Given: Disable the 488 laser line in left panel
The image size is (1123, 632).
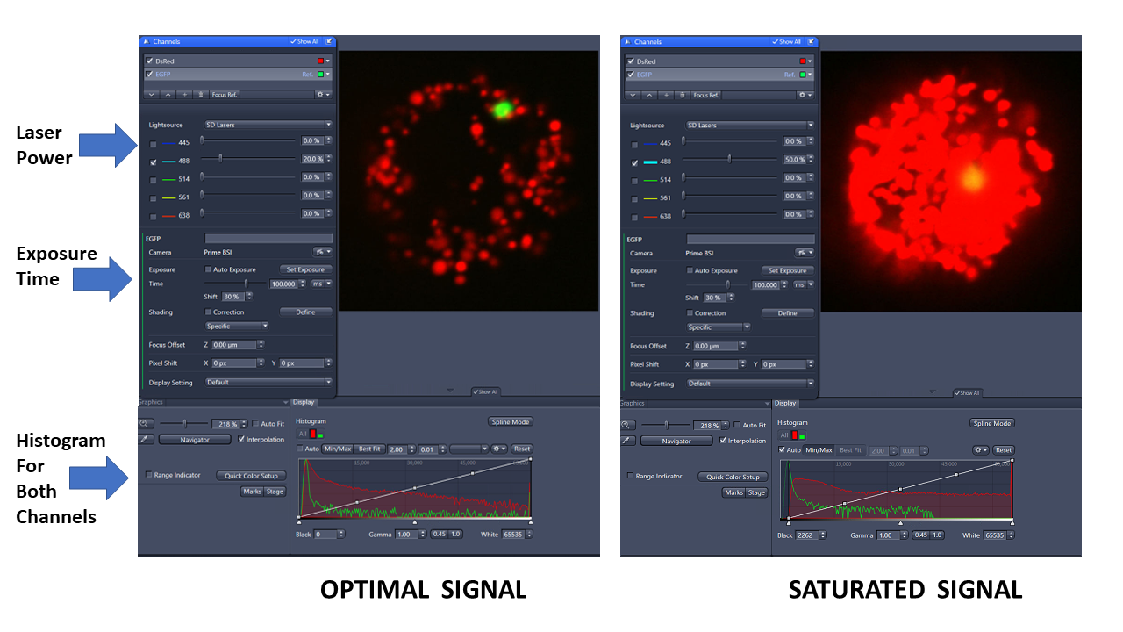Looking at the screenshot, I should (x=154, y=162).
